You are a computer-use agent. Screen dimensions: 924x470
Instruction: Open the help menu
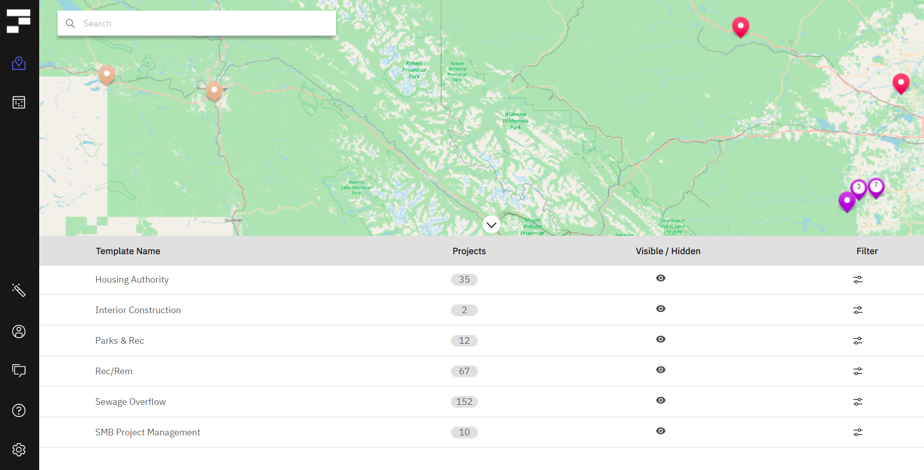(x=19, y=410)
